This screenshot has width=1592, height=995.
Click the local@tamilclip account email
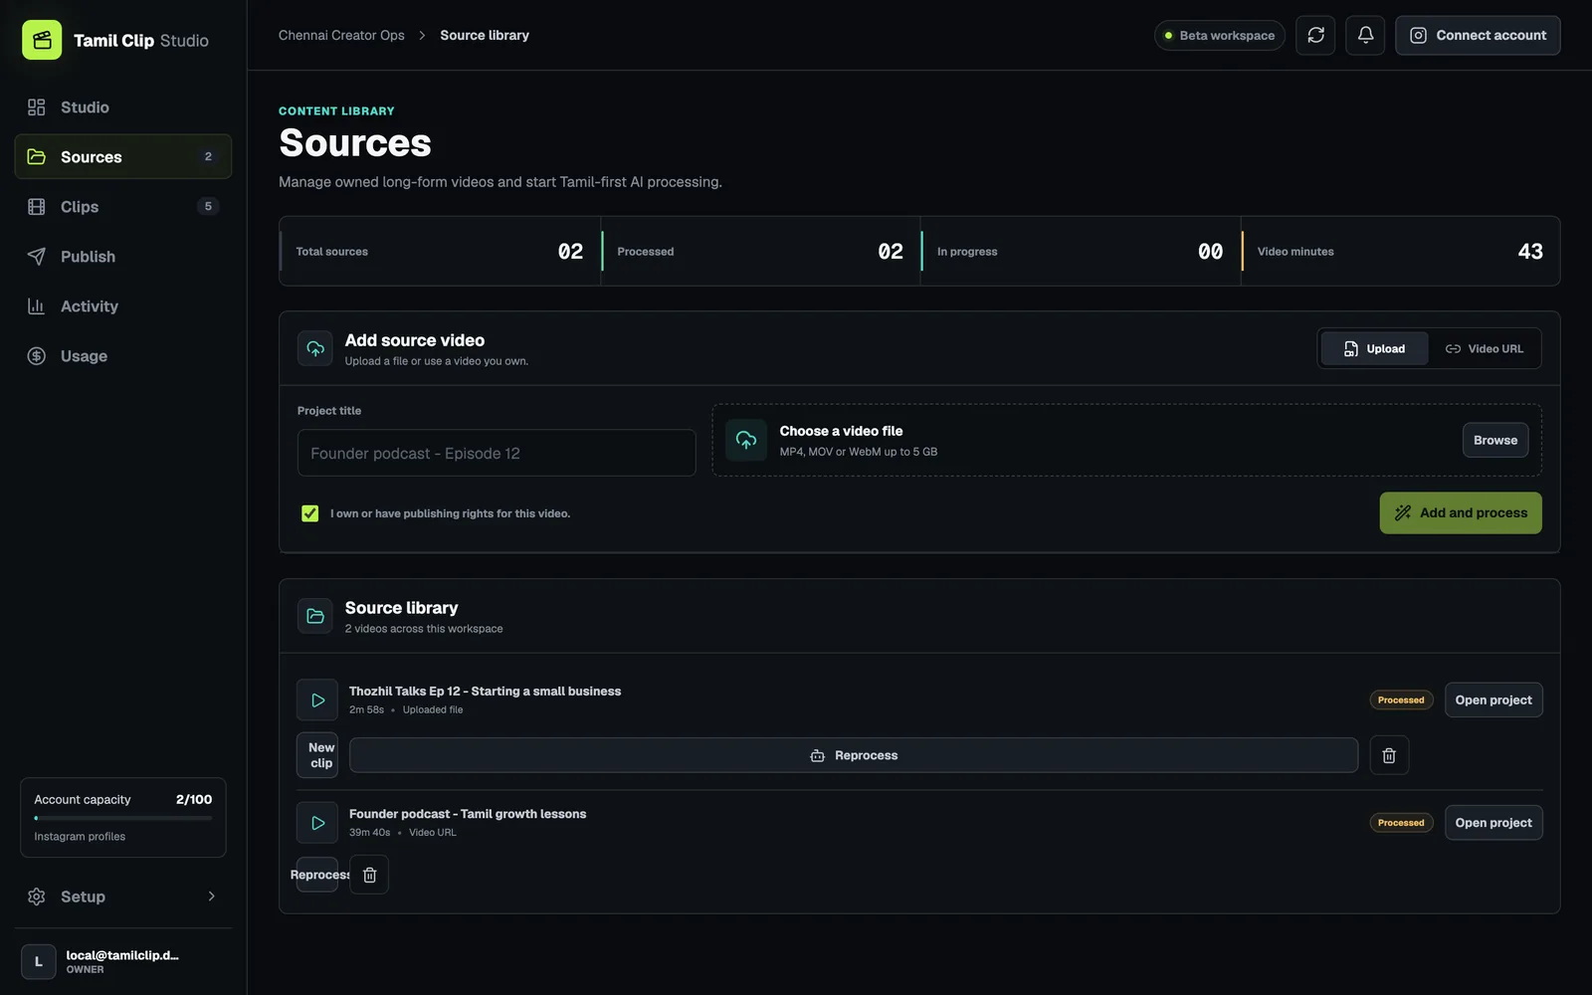tap(122, 955)
